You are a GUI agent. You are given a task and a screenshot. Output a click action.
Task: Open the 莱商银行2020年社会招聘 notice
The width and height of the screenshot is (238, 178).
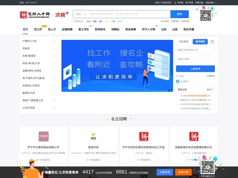coord(196,100)
